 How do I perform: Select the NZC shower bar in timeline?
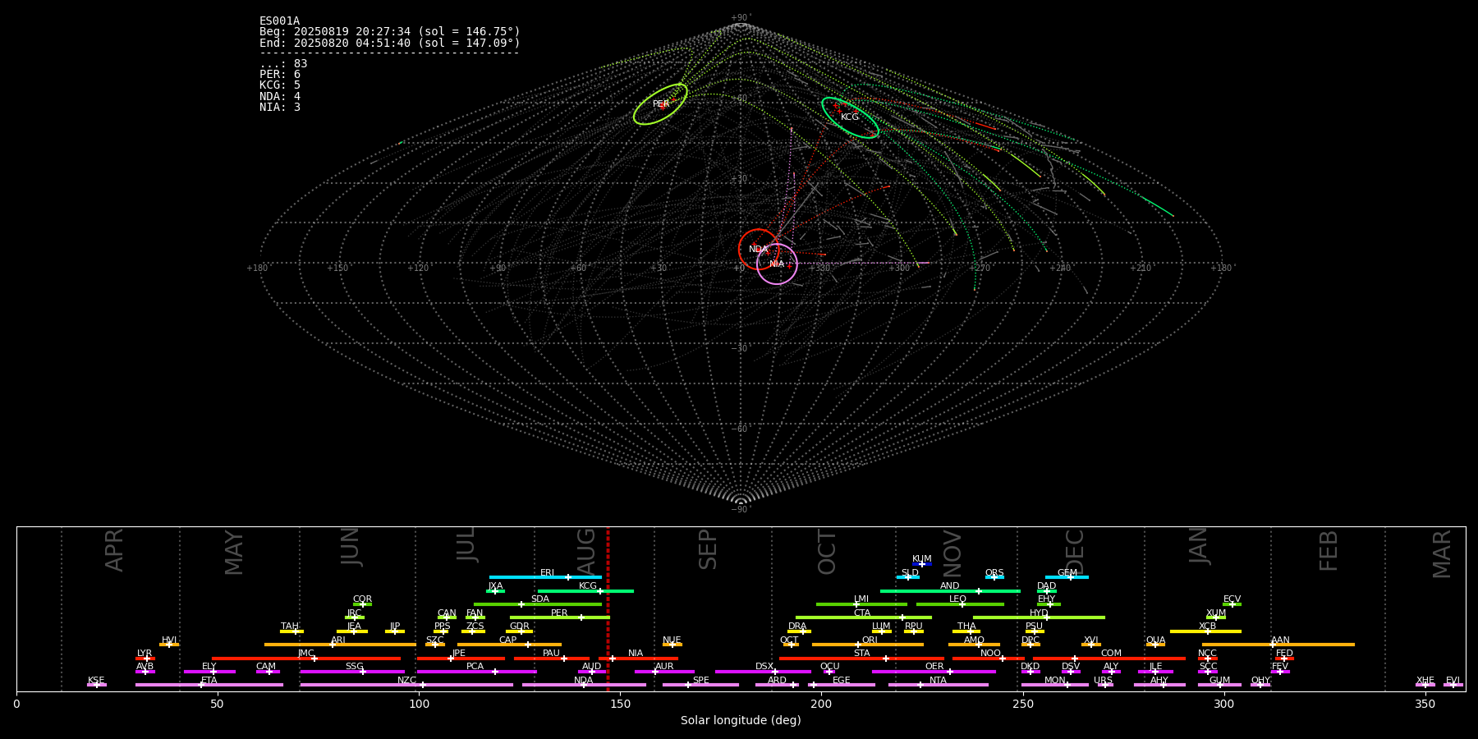pyautogui.click(x=406, y=685)
